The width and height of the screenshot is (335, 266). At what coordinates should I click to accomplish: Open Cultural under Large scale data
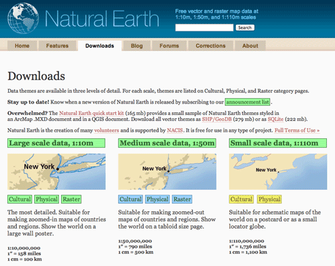pos(19,199)
